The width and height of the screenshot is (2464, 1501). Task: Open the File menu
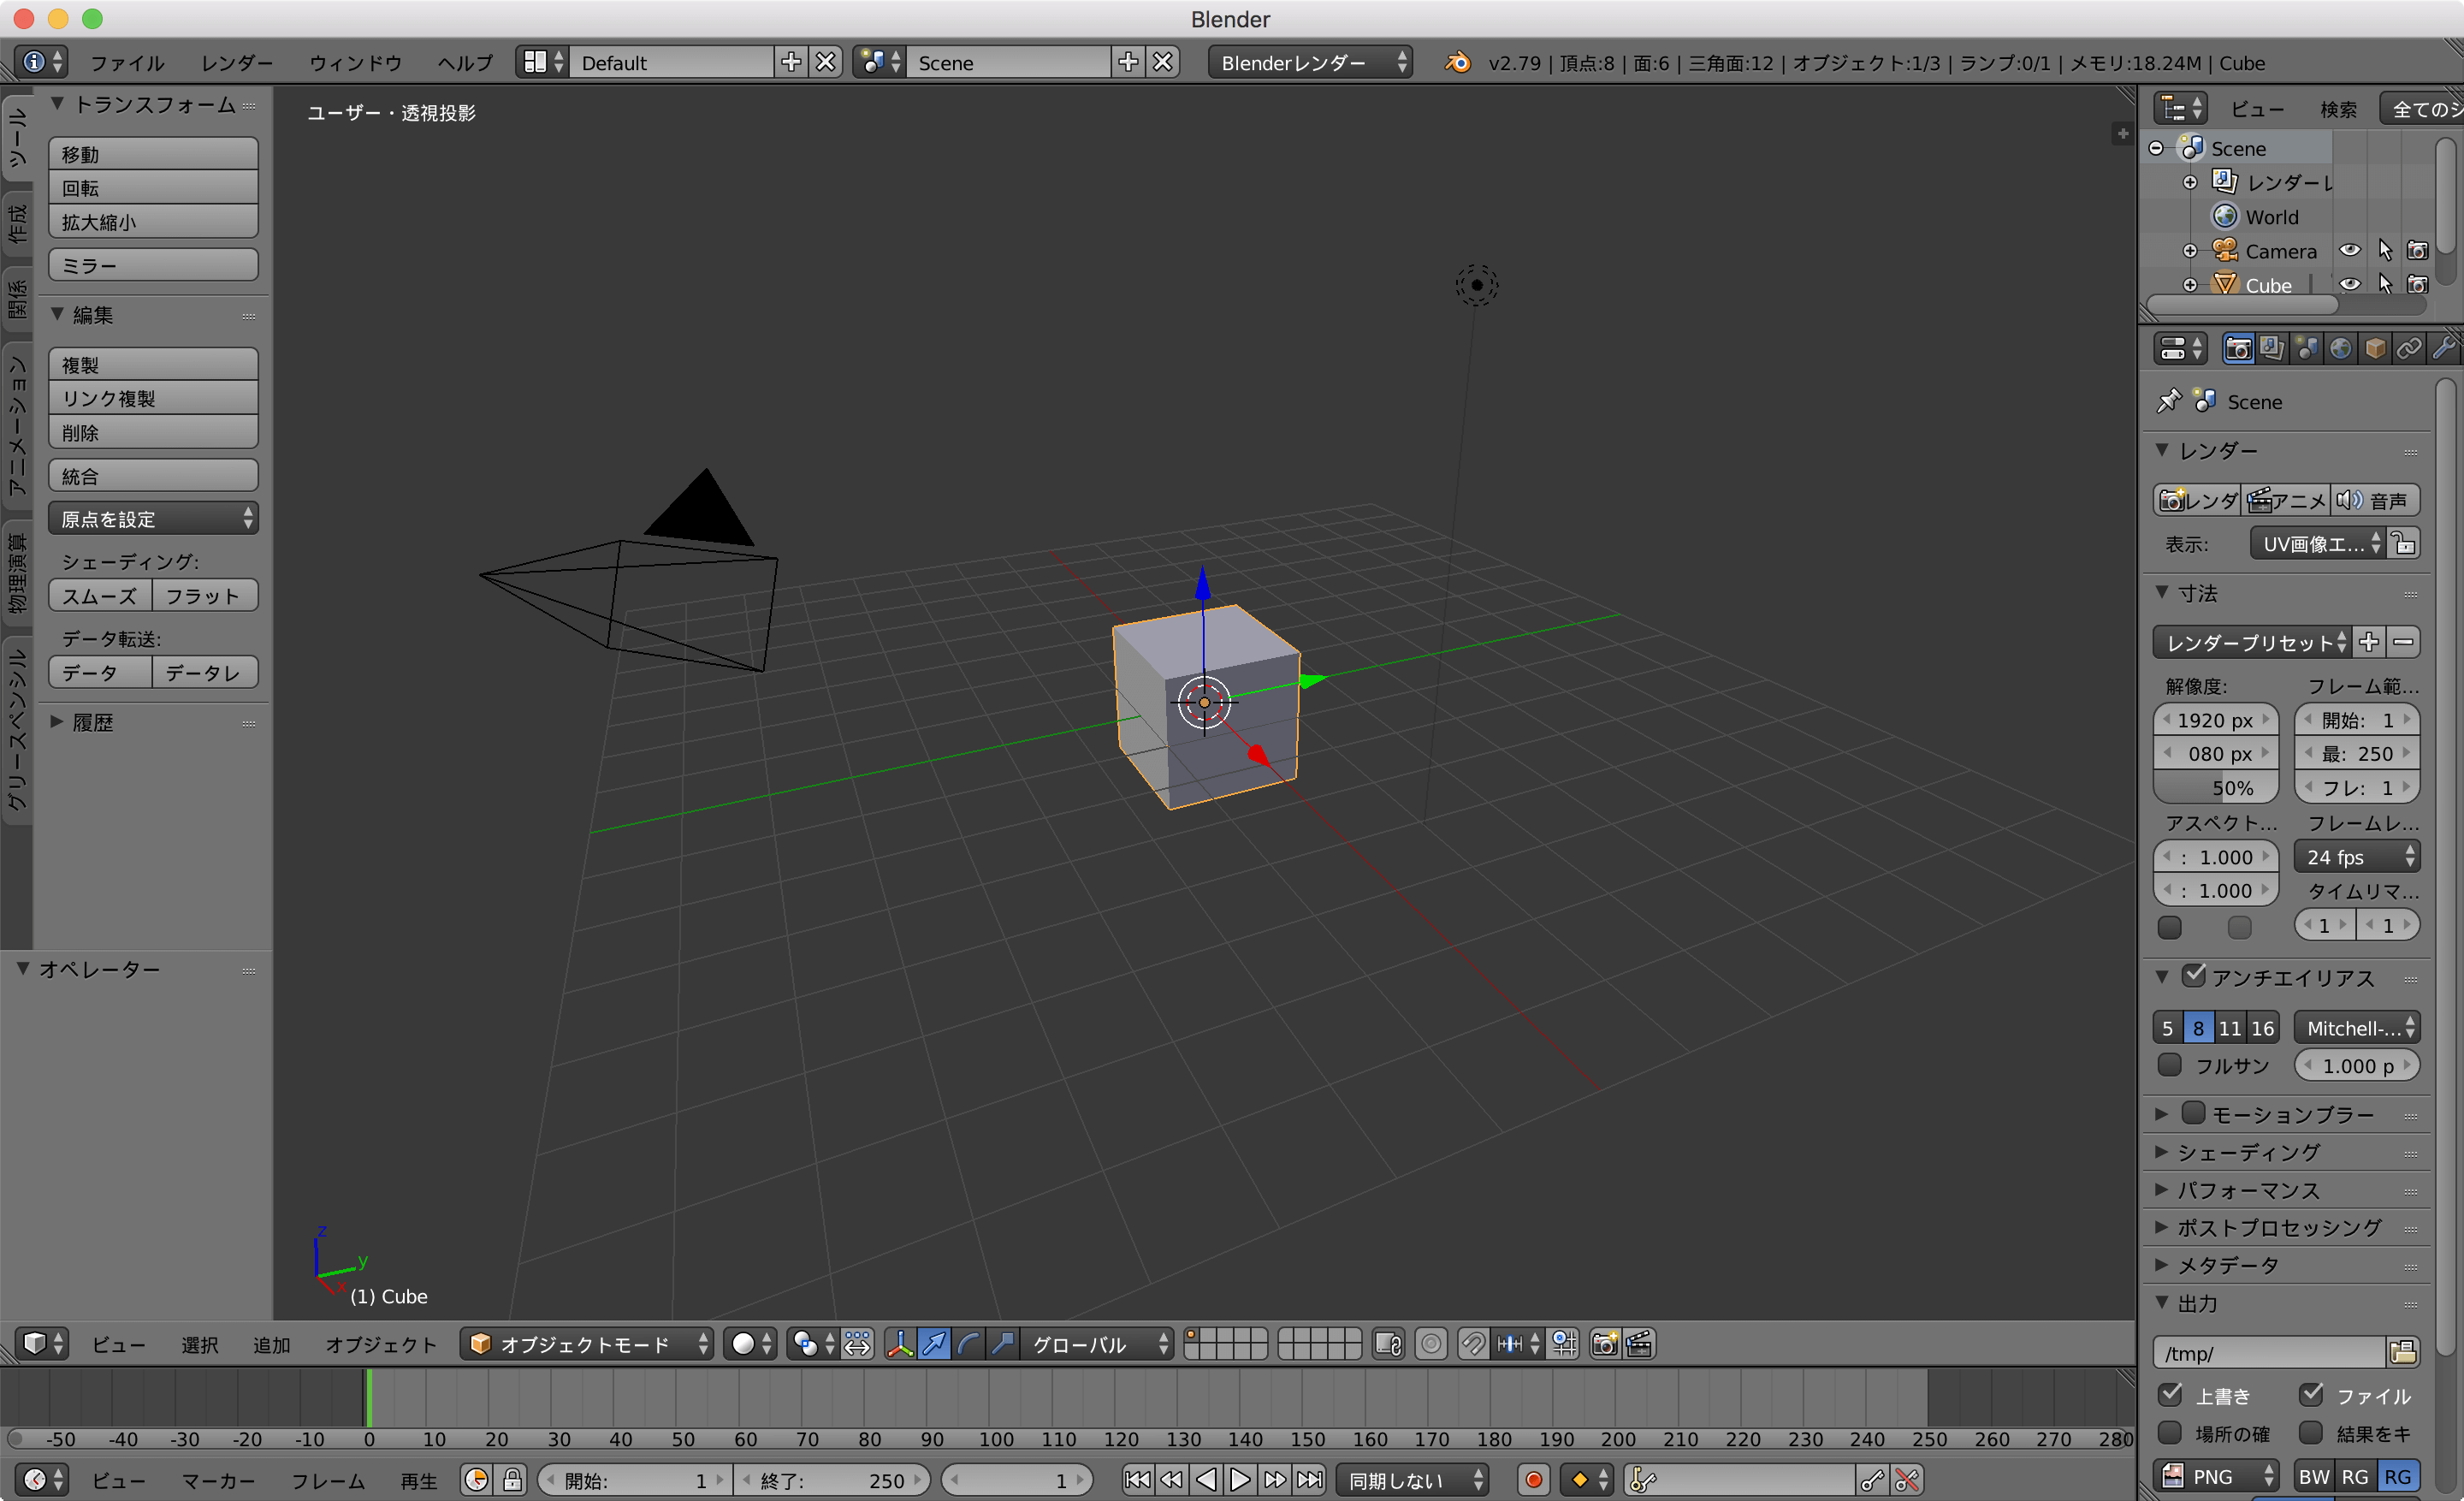(x=123, y=62)
